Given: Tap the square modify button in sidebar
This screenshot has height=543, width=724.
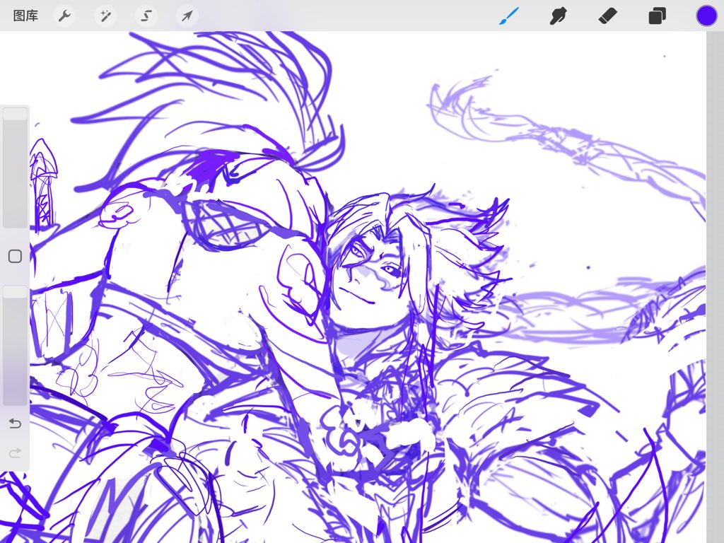Looking at the screenshot, I should coord(16,256).
